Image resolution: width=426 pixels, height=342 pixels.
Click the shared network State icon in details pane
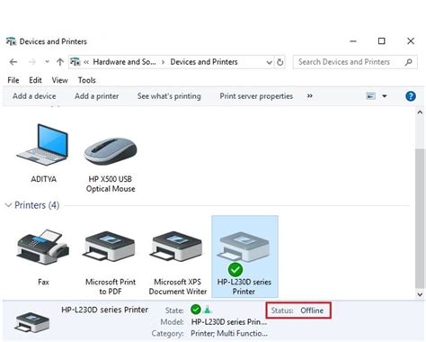point(208,309)
